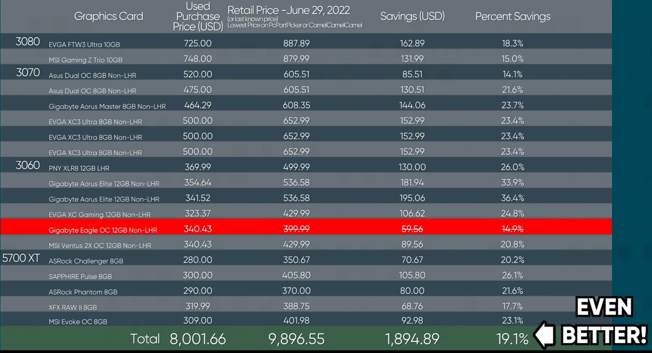Click the 36.4% percent savings value
The image size is (652, 353).
[x=512, y=198]
